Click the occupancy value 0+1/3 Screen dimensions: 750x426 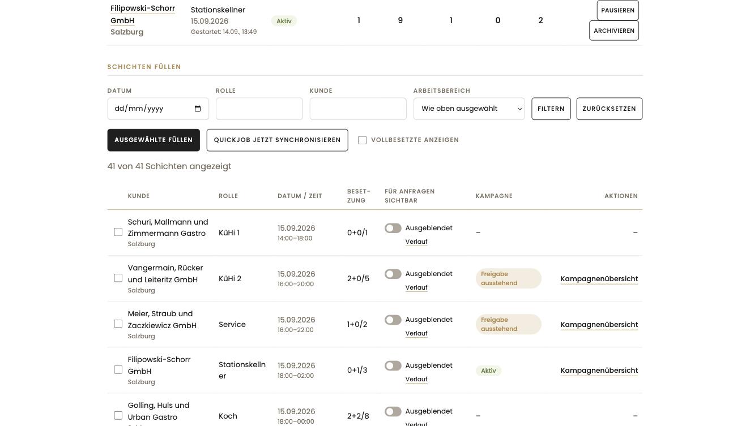coord(357,370)
